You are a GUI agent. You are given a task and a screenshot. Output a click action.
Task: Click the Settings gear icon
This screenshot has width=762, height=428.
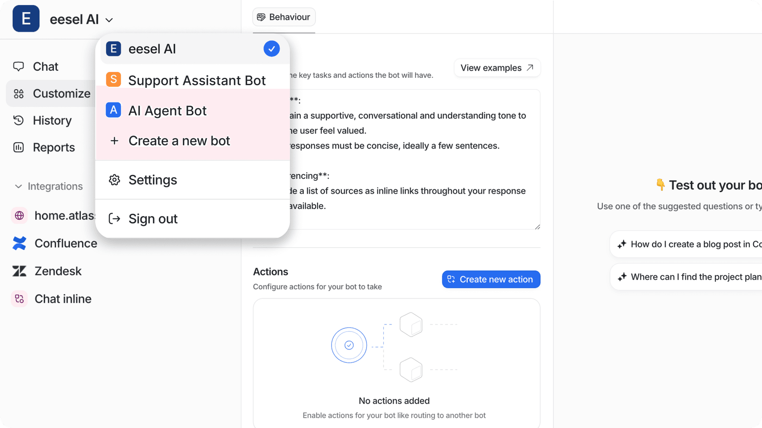click(x=114, y=180)
